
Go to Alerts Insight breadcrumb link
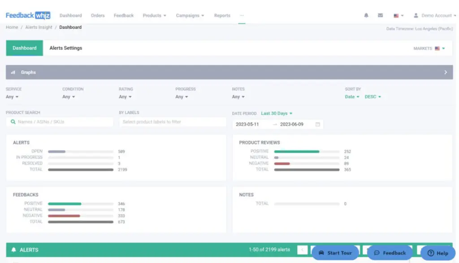(x=39, y=27)
